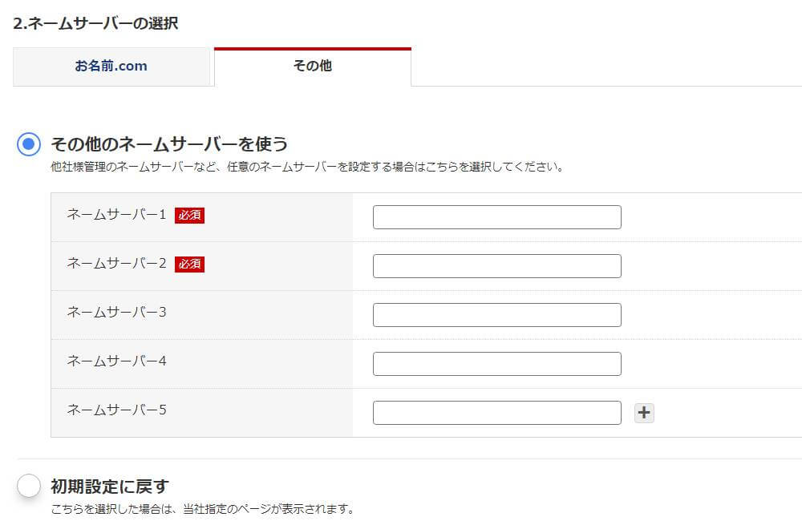The height and width of the screenshot is (521, 802).
Task: Click the ネームサーバー3 row label
Action: [116, 313]
